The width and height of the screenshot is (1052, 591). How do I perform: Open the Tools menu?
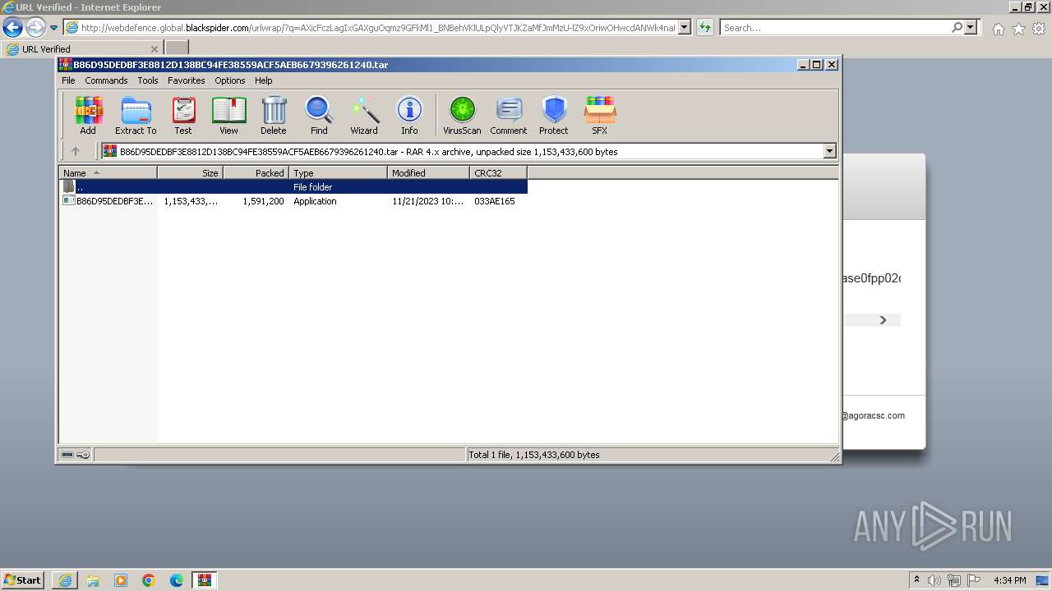point(148,80)
